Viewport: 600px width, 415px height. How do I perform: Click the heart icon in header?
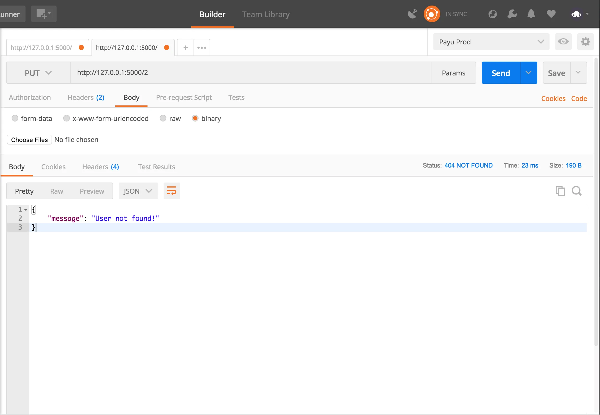(551, 14)
